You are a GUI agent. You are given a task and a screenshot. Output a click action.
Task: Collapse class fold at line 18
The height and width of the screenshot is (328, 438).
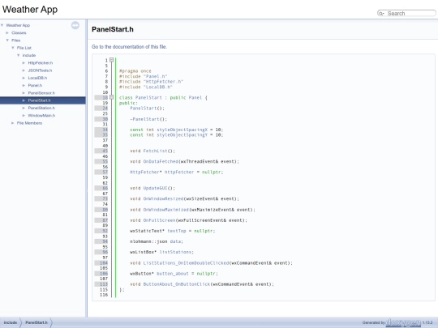(111, 97)
